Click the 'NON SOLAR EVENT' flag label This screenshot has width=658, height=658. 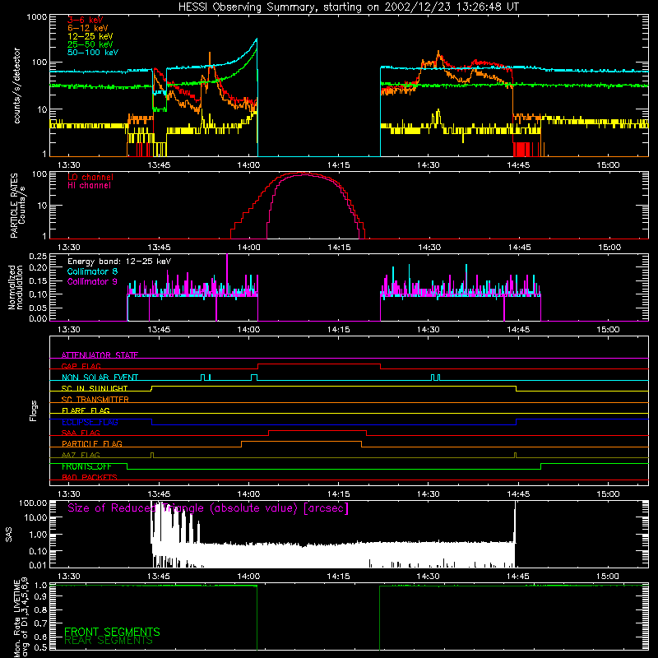pyautogui.click(x=100, y=378)
